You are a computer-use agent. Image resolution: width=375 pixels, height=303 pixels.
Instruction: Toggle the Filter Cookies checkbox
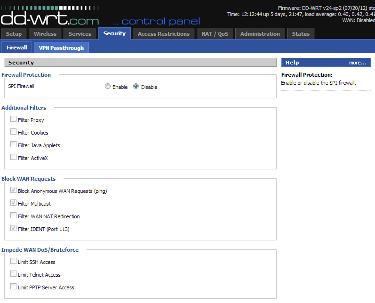(x=13, y=132)
